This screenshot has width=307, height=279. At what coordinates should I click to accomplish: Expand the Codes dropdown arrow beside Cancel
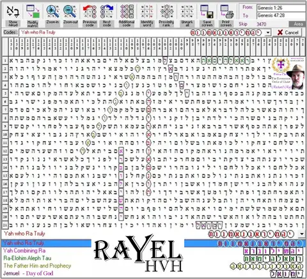point(268,33)
